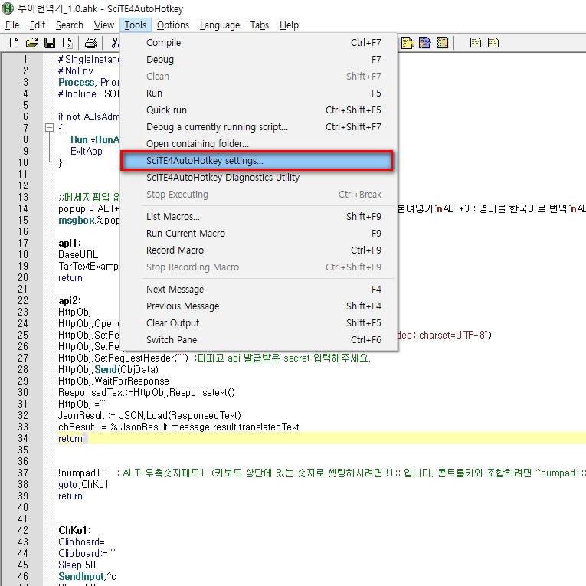This screenshot has height=586, width=586.
Task: Click the Close file toolbar icon
Action: tap(67, 43)
